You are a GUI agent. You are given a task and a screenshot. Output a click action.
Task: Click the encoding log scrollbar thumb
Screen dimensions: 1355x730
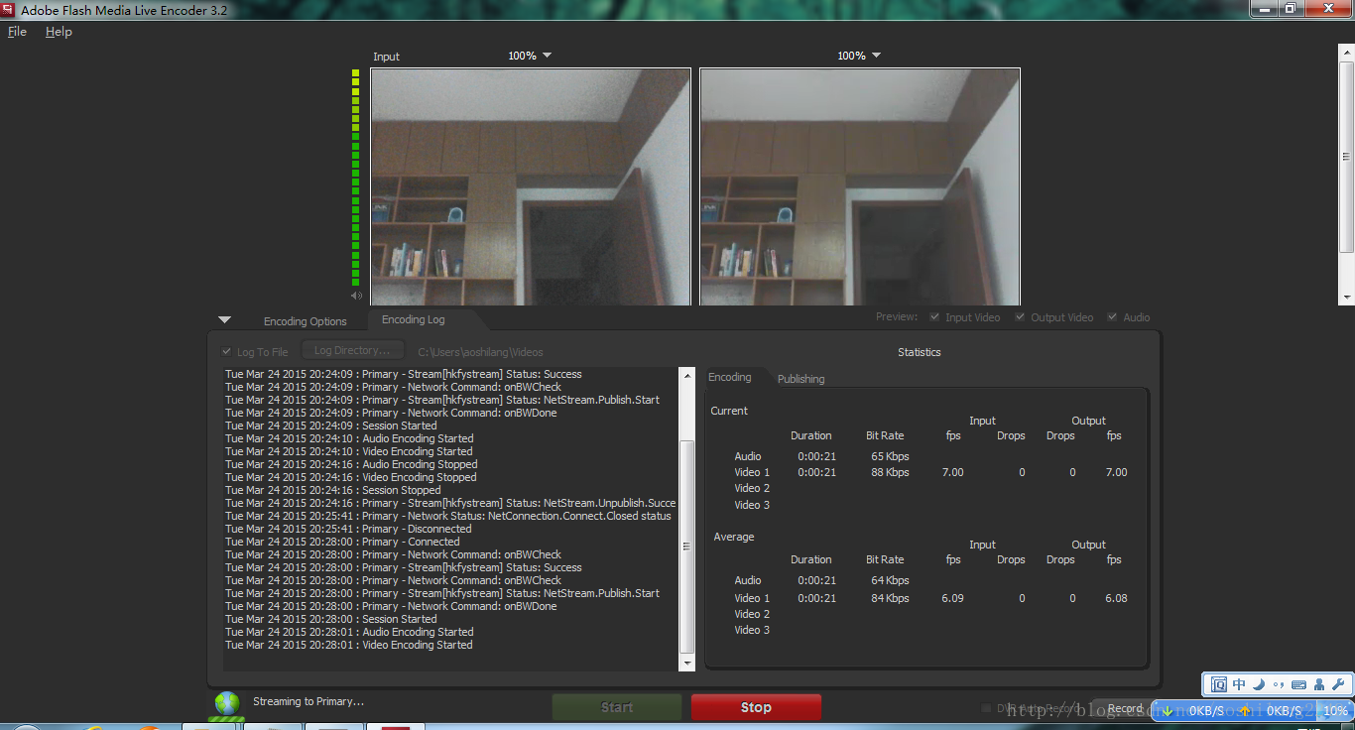pyautogui.click(x=686, y=547)
